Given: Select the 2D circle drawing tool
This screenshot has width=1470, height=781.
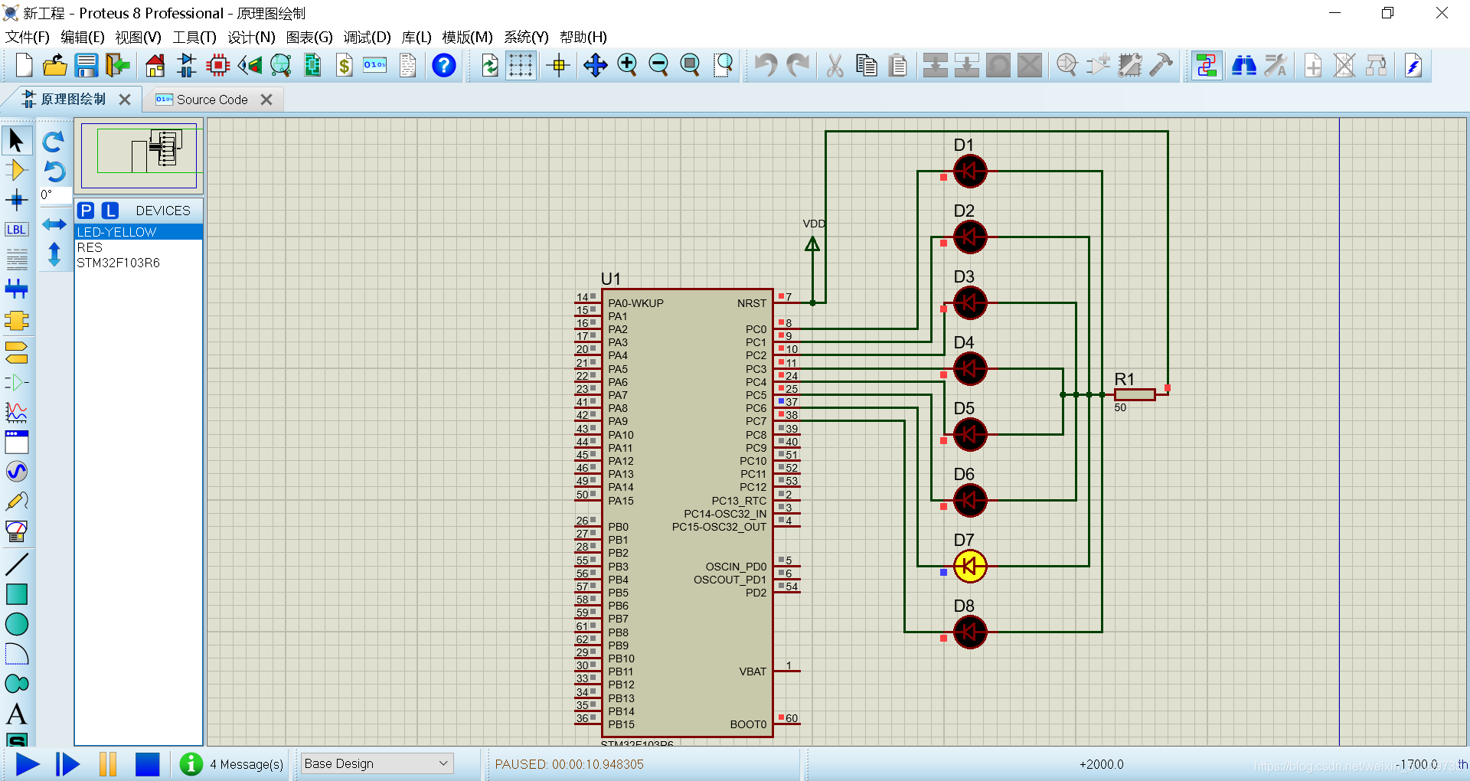Looking at the screenshot, I should [16, 624].
